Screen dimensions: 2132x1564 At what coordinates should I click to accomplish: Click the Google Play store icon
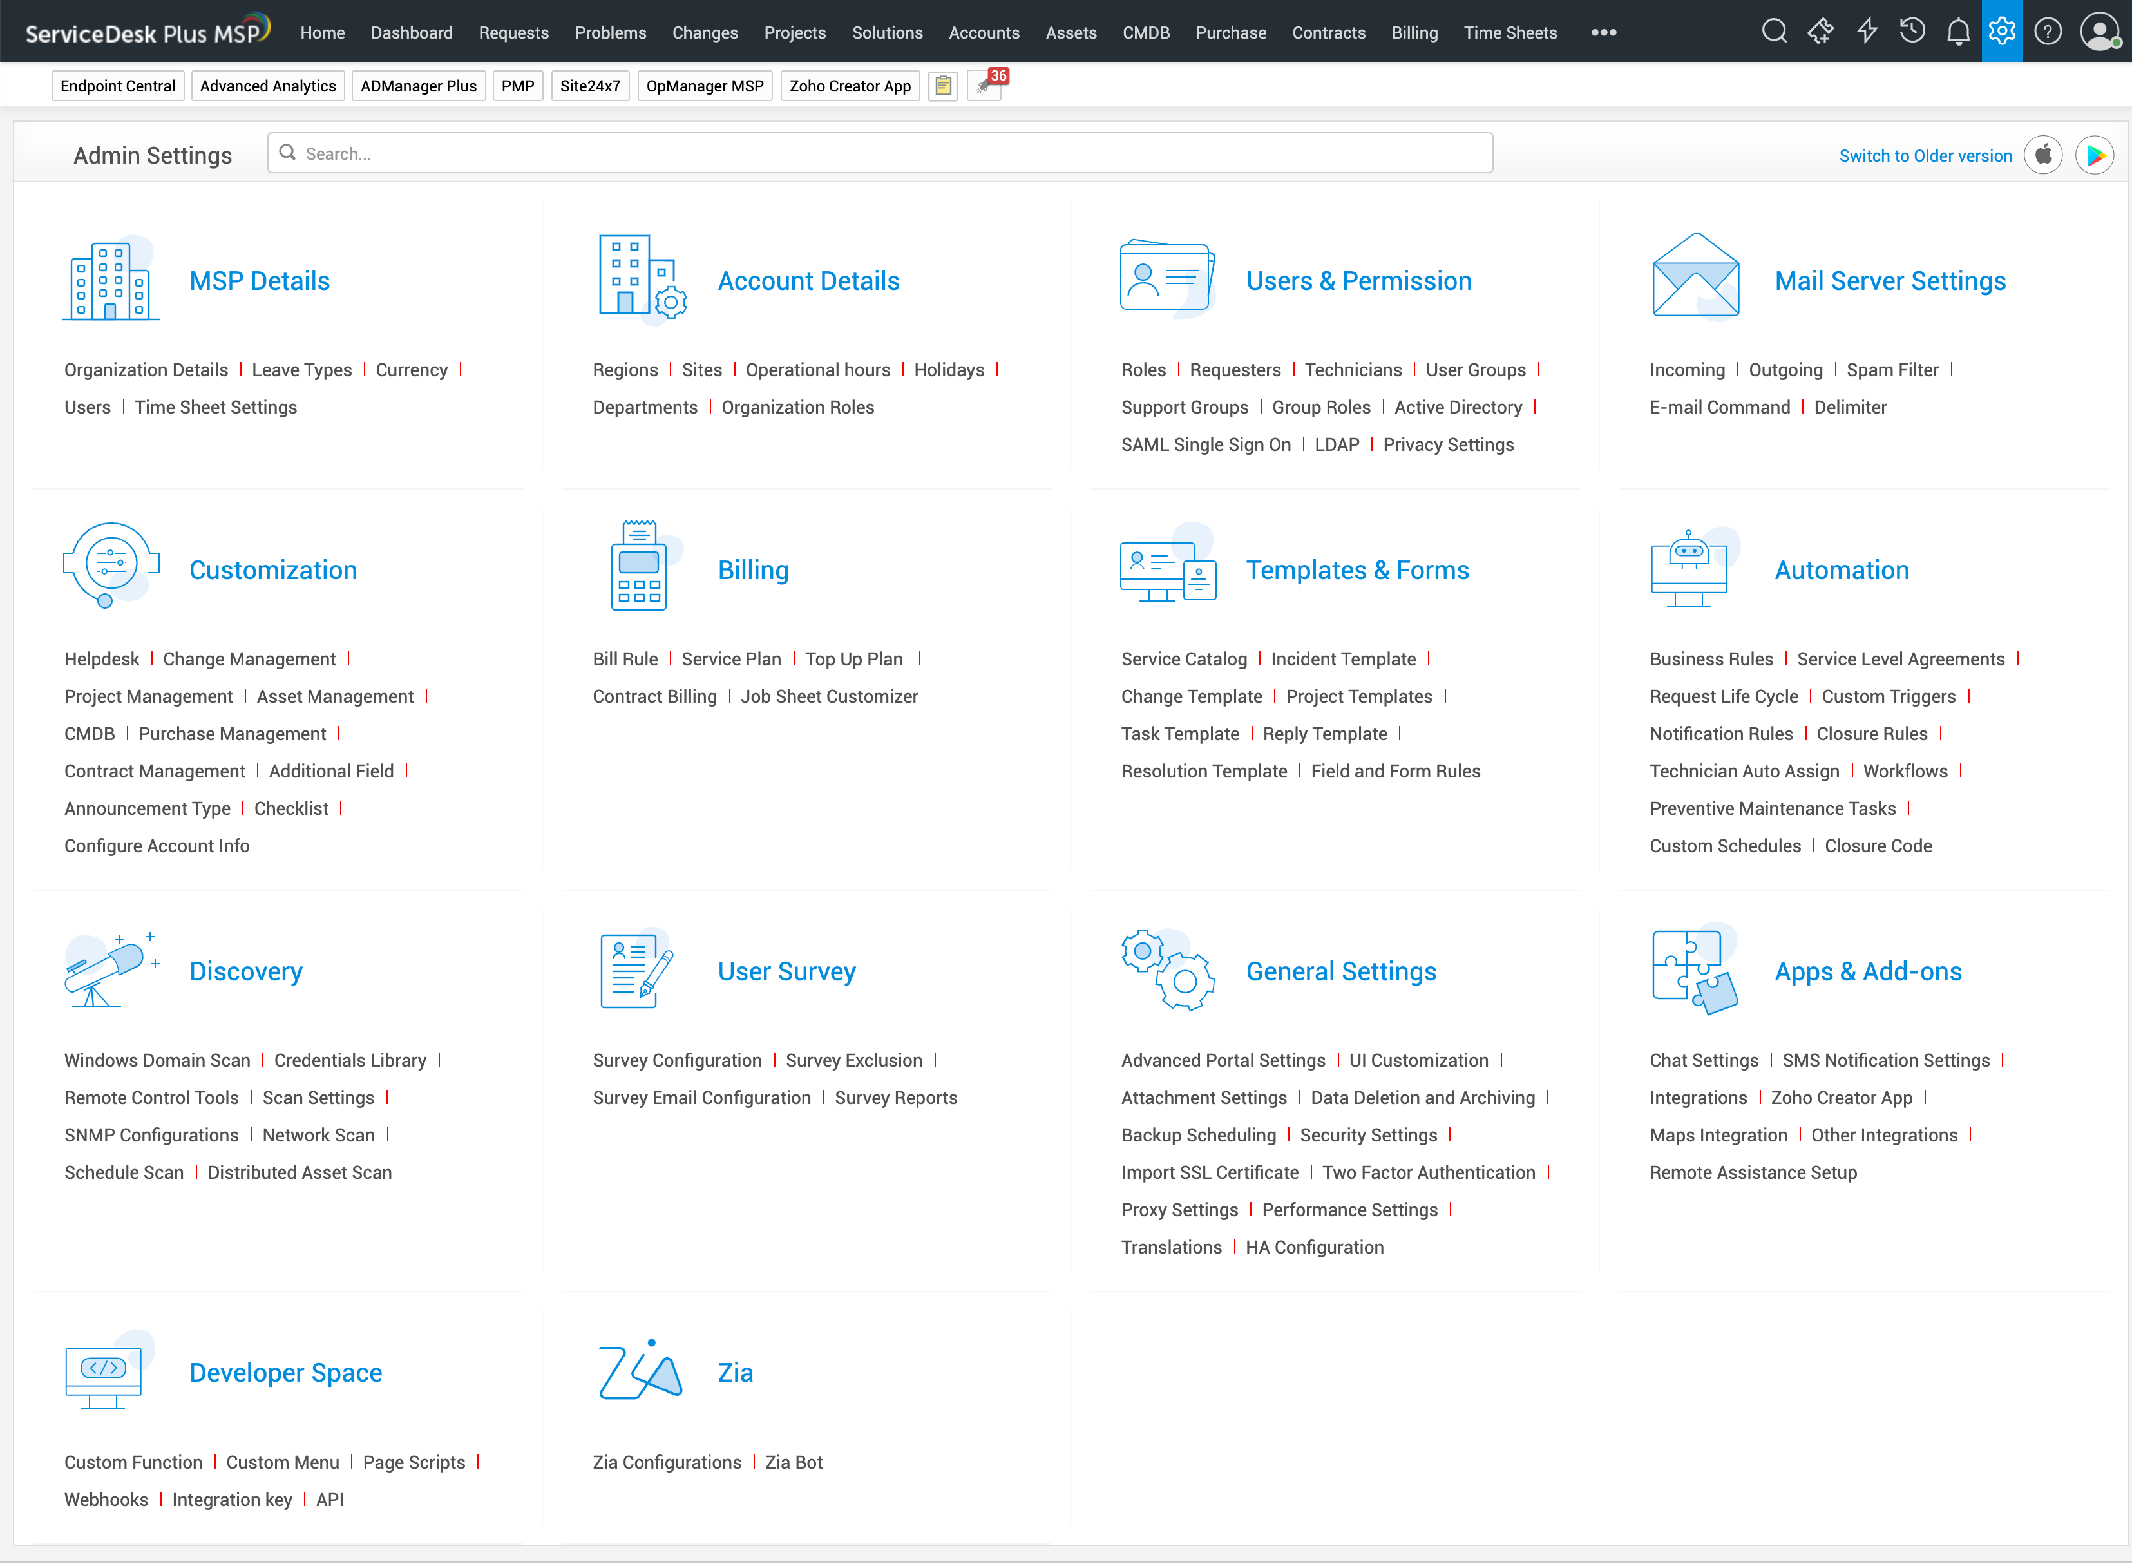tap(2094, 155)
